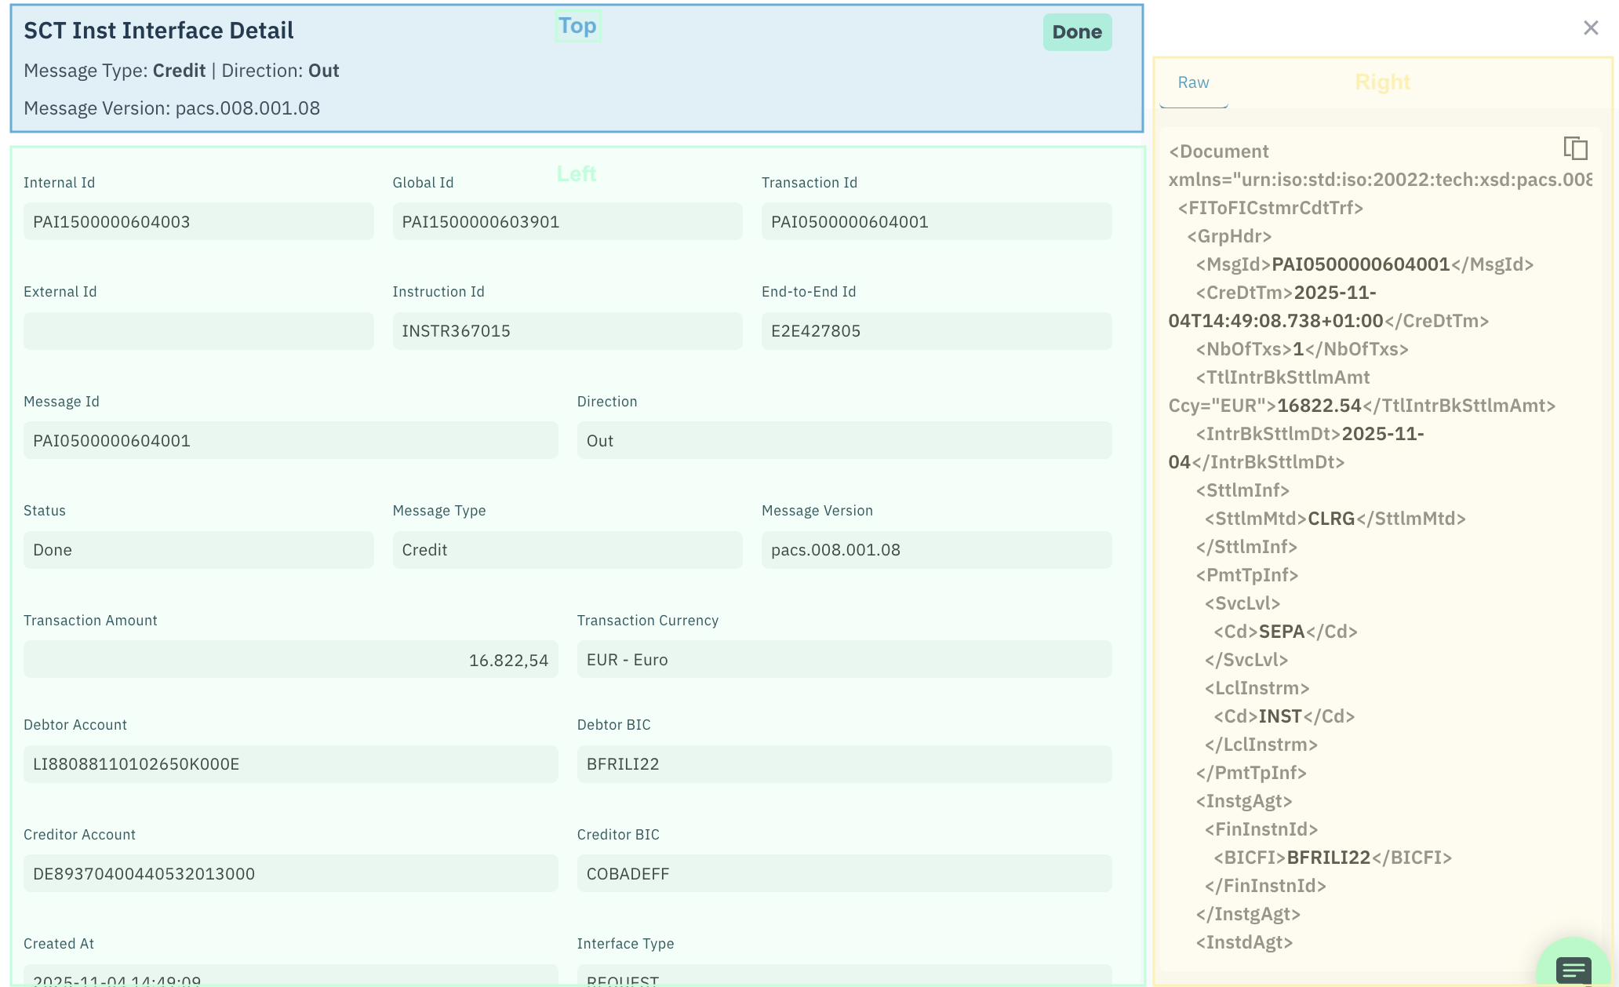Click the Creditor Account field
1619x987 pixels.
click(290, 873)
